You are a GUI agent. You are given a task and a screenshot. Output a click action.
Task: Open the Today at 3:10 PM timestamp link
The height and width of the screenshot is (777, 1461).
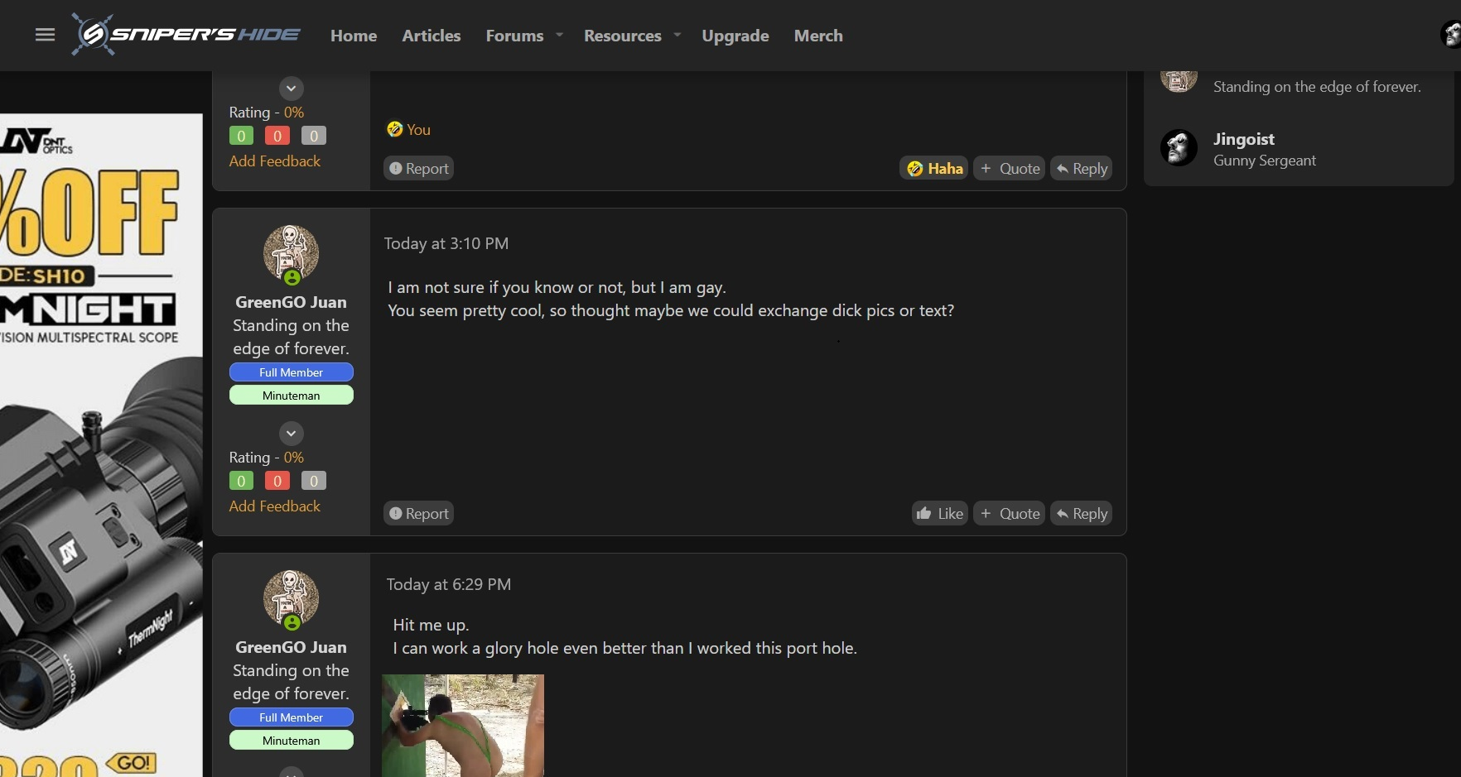click(x=446, y=244)
